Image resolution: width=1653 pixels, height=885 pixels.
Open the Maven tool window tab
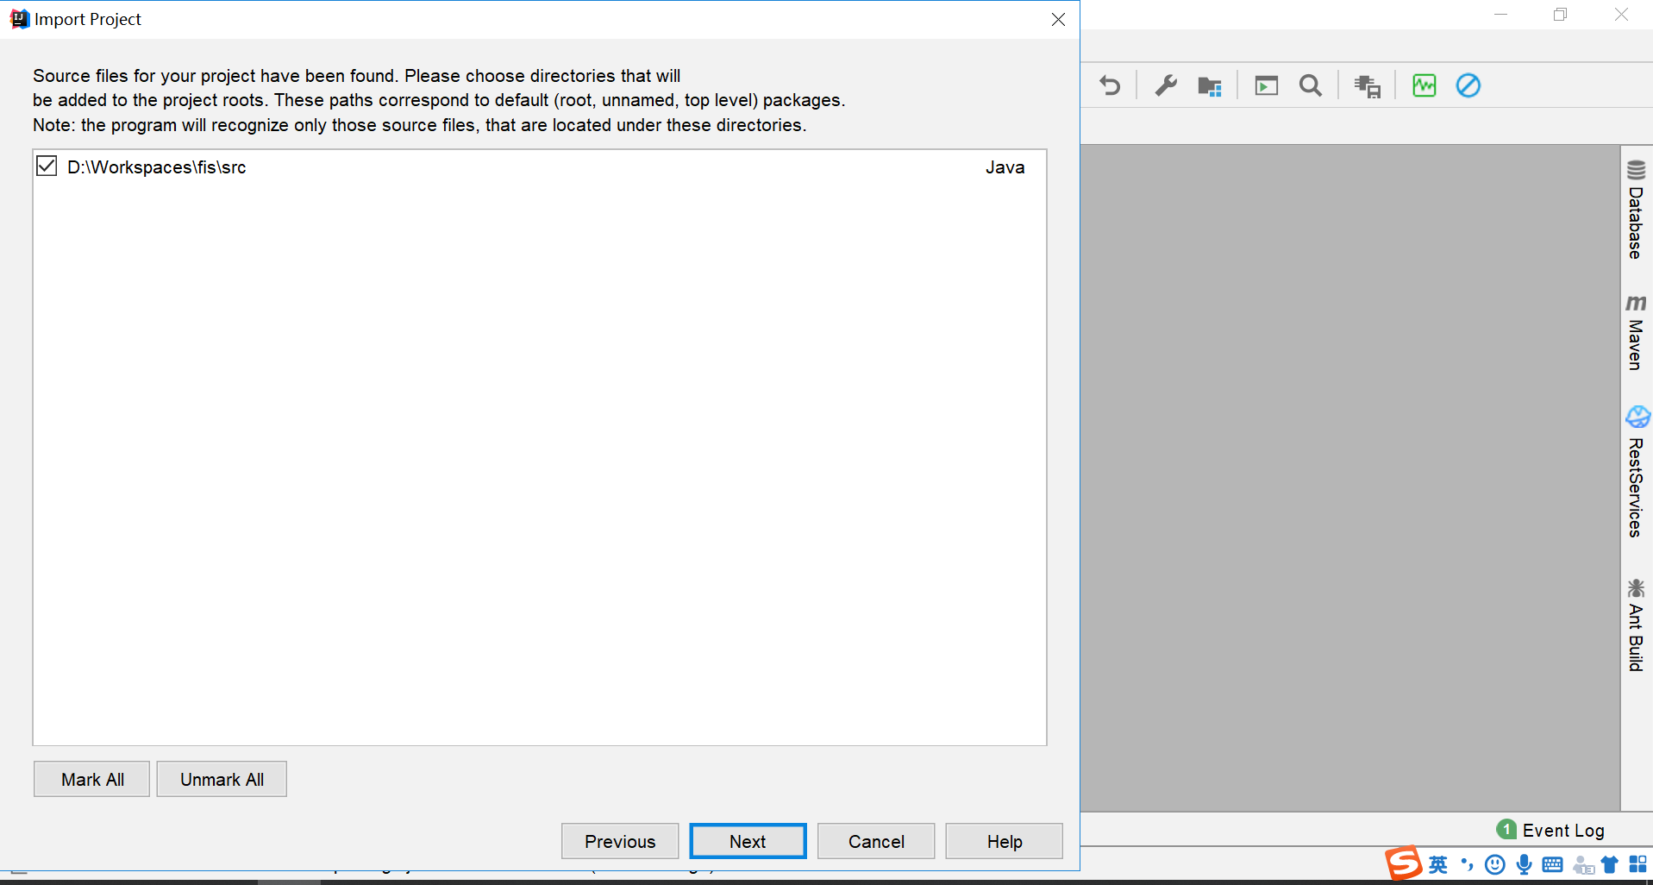click(1636, 333)
